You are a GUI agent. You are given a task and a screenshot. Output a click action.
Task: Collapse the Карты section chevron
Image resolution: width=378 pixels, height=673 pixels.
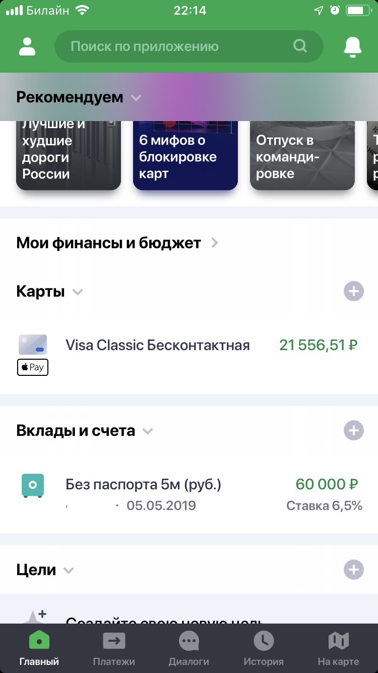[77, 292]
